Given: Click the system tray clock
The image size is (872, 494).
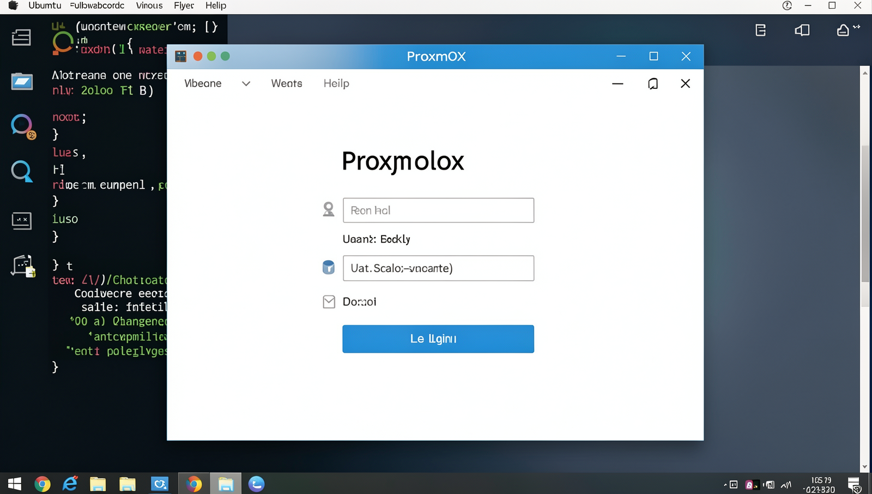Looking at the screenshot, I should click(x=820, y=485).
